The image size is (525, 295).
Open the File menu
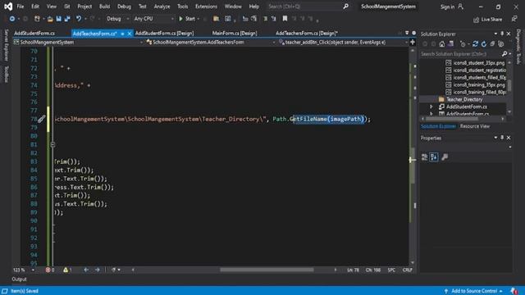click(21, 7)
